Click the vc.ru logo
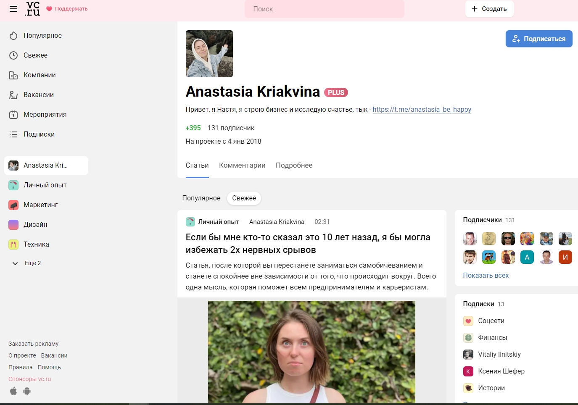This screenshot has height=405, width=578. (x=33, y=9)
